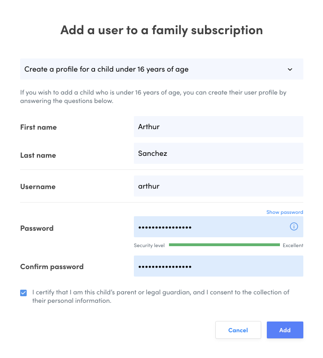The height and width of the screenshot is (358, 323).
Task: Open the "Create a profile for a child" selector
Action: click(154, 69)
